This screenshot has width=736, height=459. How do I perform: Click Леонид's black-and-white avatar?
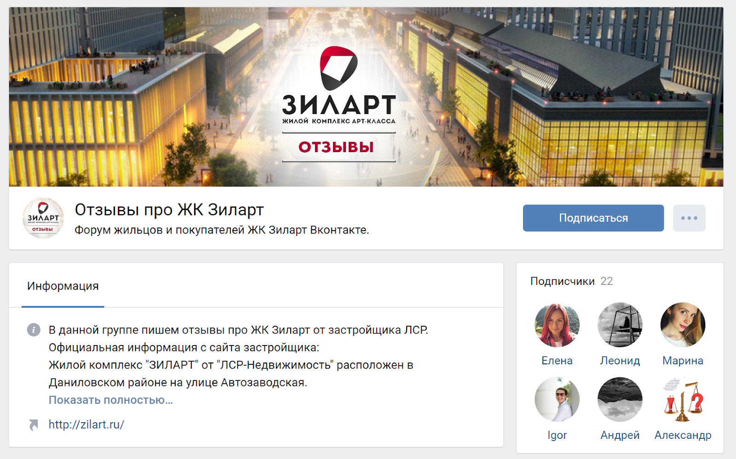pos(620,325)
